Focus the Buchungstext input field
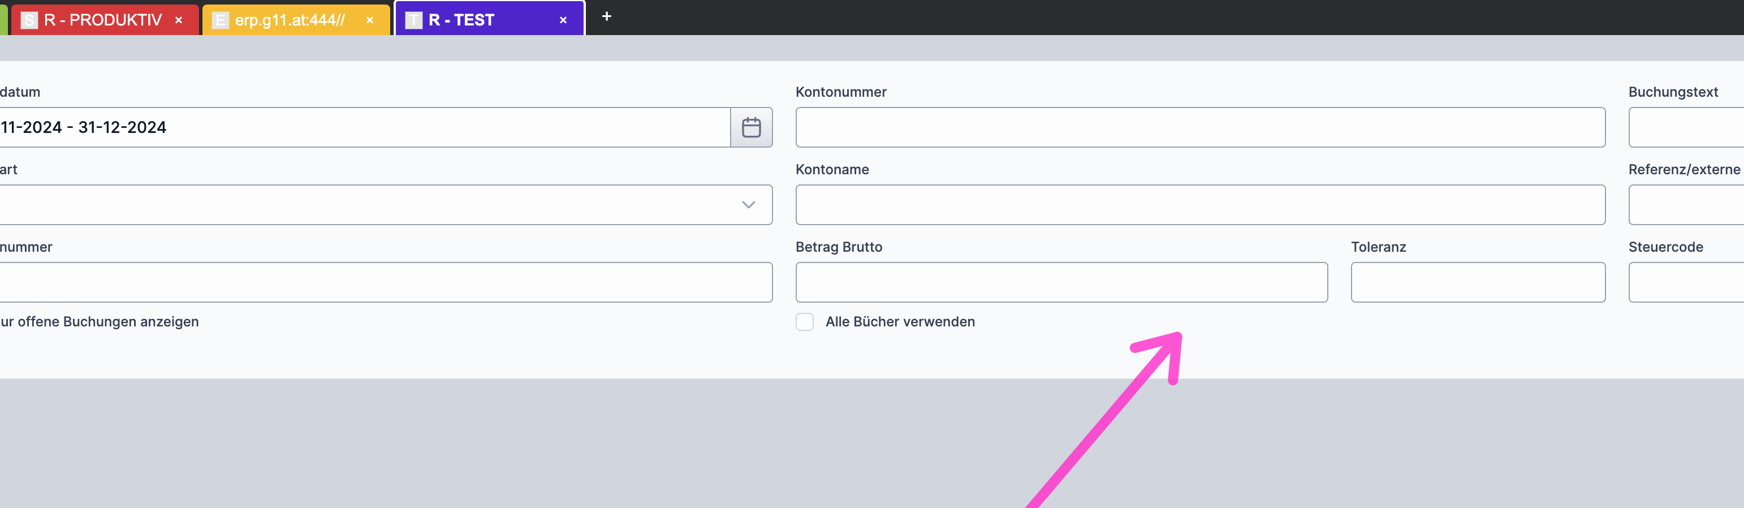 point(1686,127)
